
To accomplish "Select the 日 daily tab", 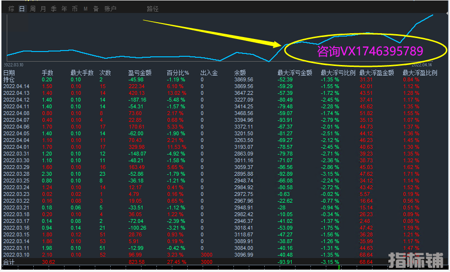I will click(22, 9).
